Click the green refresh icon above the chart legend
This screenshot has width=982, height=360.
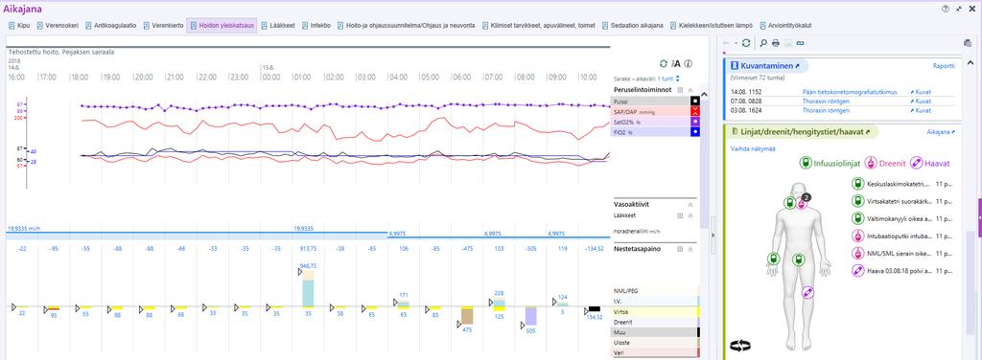pyautogui.click(x=664, y=64)
